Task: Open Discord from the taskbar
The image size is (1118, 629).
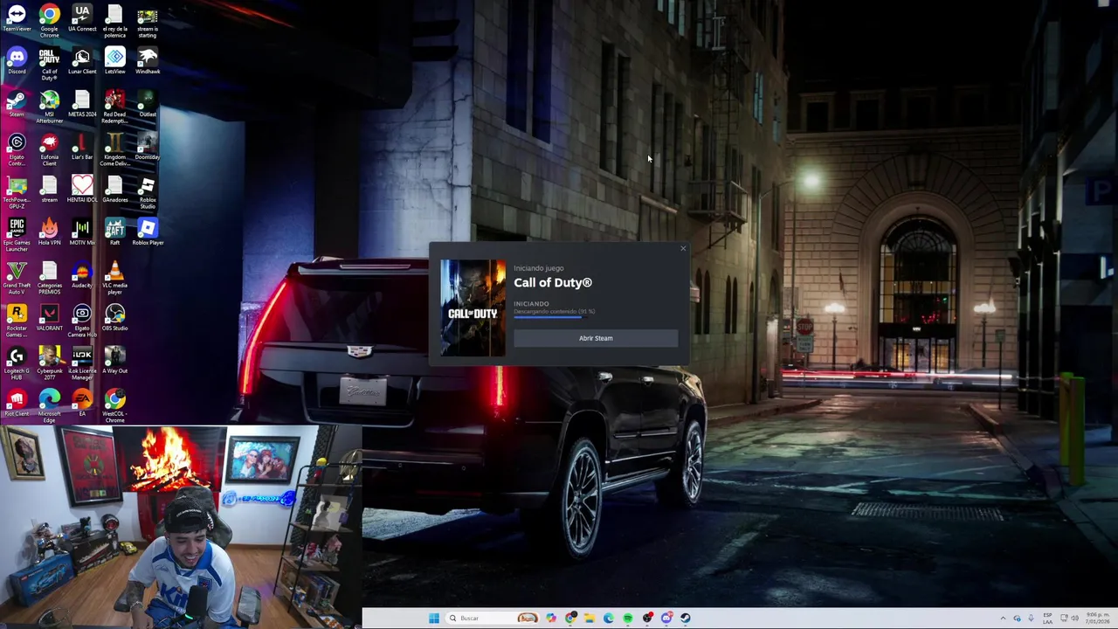Action: click(x=666, y=619)
